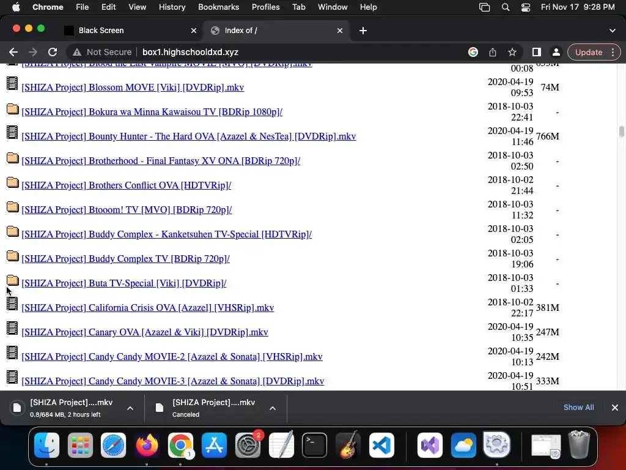Click the folder icon beside Brothers Conflict OVA
The height and width of the screenshot is (470, 626).
click(13, 182)
